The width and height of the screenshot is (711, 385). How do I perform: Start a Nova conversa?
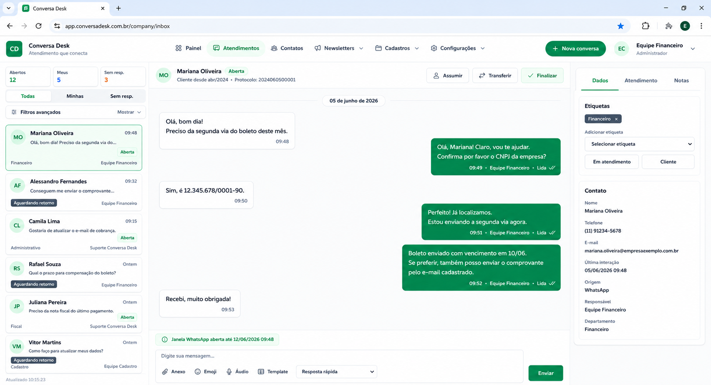[575, 48]
